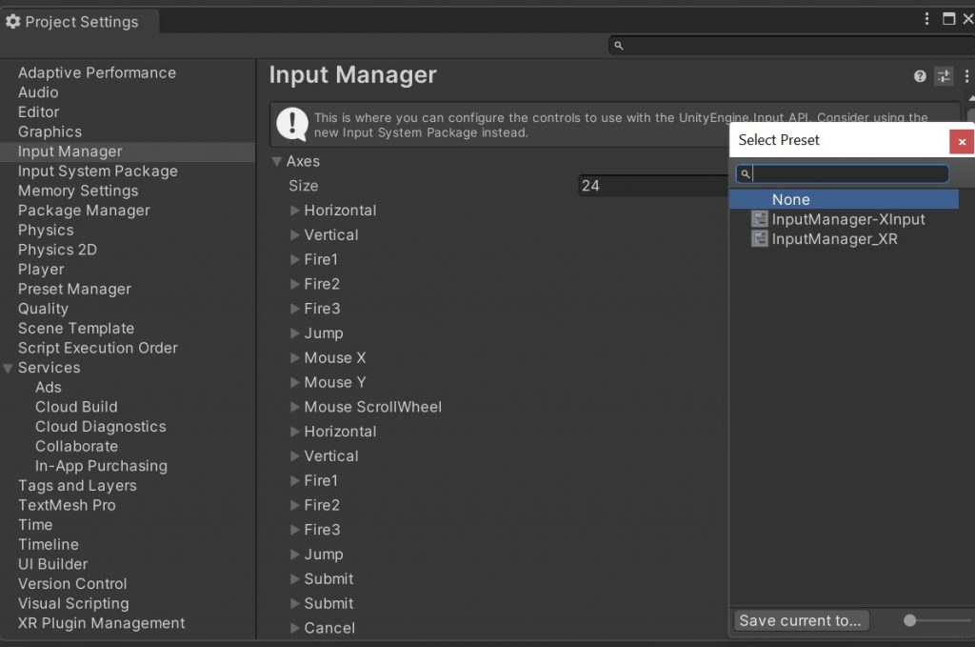
Task: Open Player settings category
Action: 41,270
